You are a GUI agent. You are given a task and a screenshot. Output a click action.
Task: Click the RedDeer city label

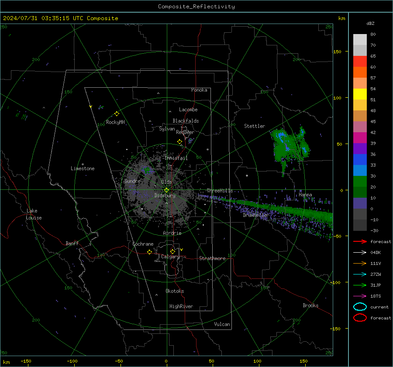point(185,132)
